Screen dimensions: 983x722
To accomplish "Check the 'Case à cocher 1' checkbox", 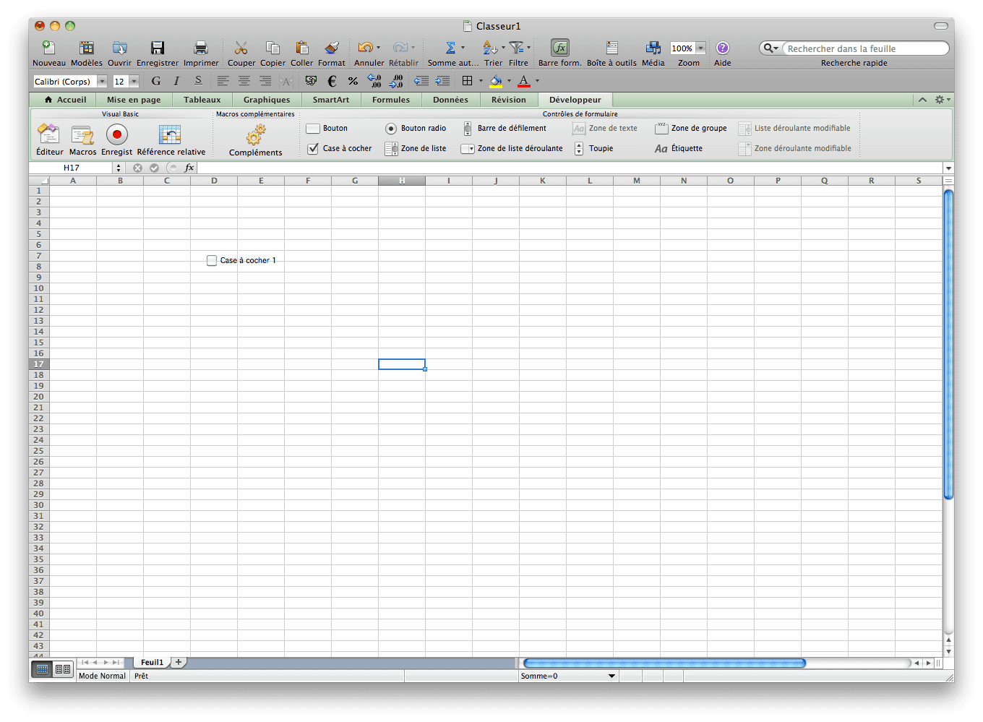I will point(212,260).
